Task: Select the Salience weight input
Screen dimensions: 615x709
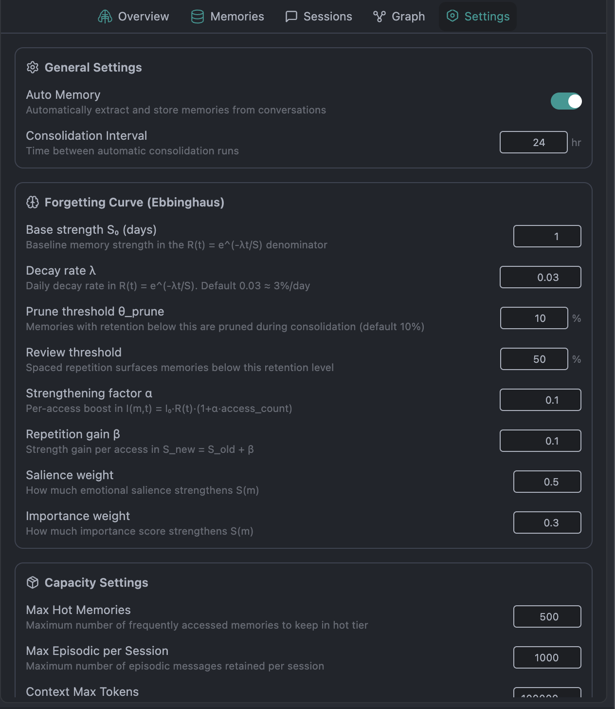Action: coord(547,482)
